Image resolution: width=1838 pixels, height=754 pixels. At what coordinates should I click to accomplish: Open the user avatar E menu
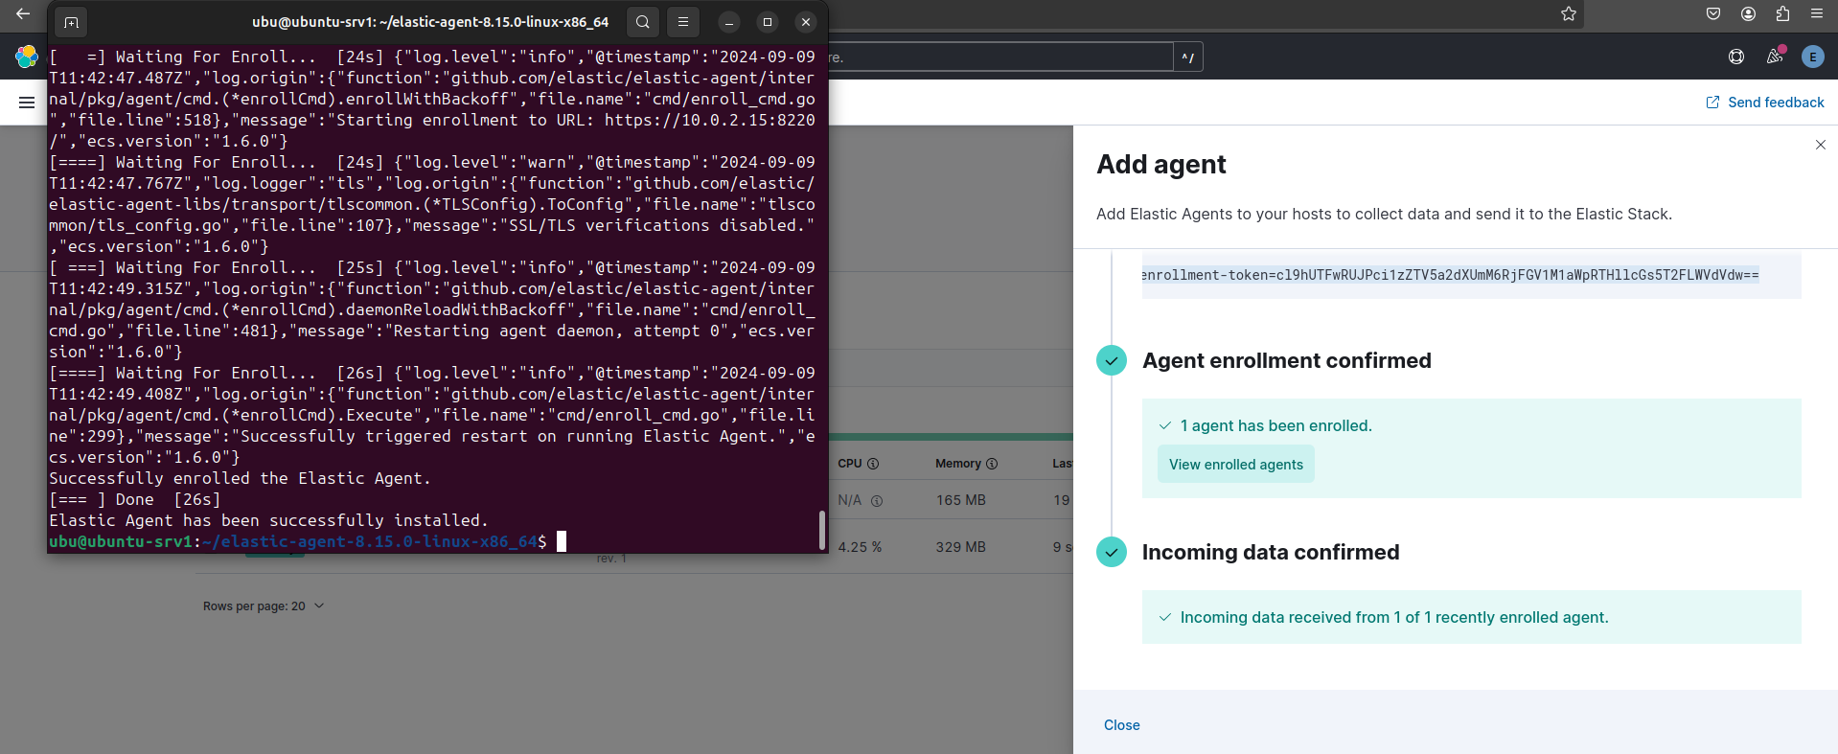tap(1812, 57)
